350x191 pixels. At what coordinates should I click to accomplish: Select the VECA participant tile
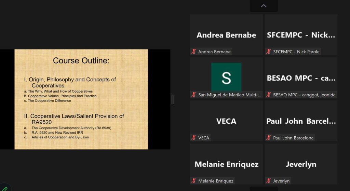(226, 121)
